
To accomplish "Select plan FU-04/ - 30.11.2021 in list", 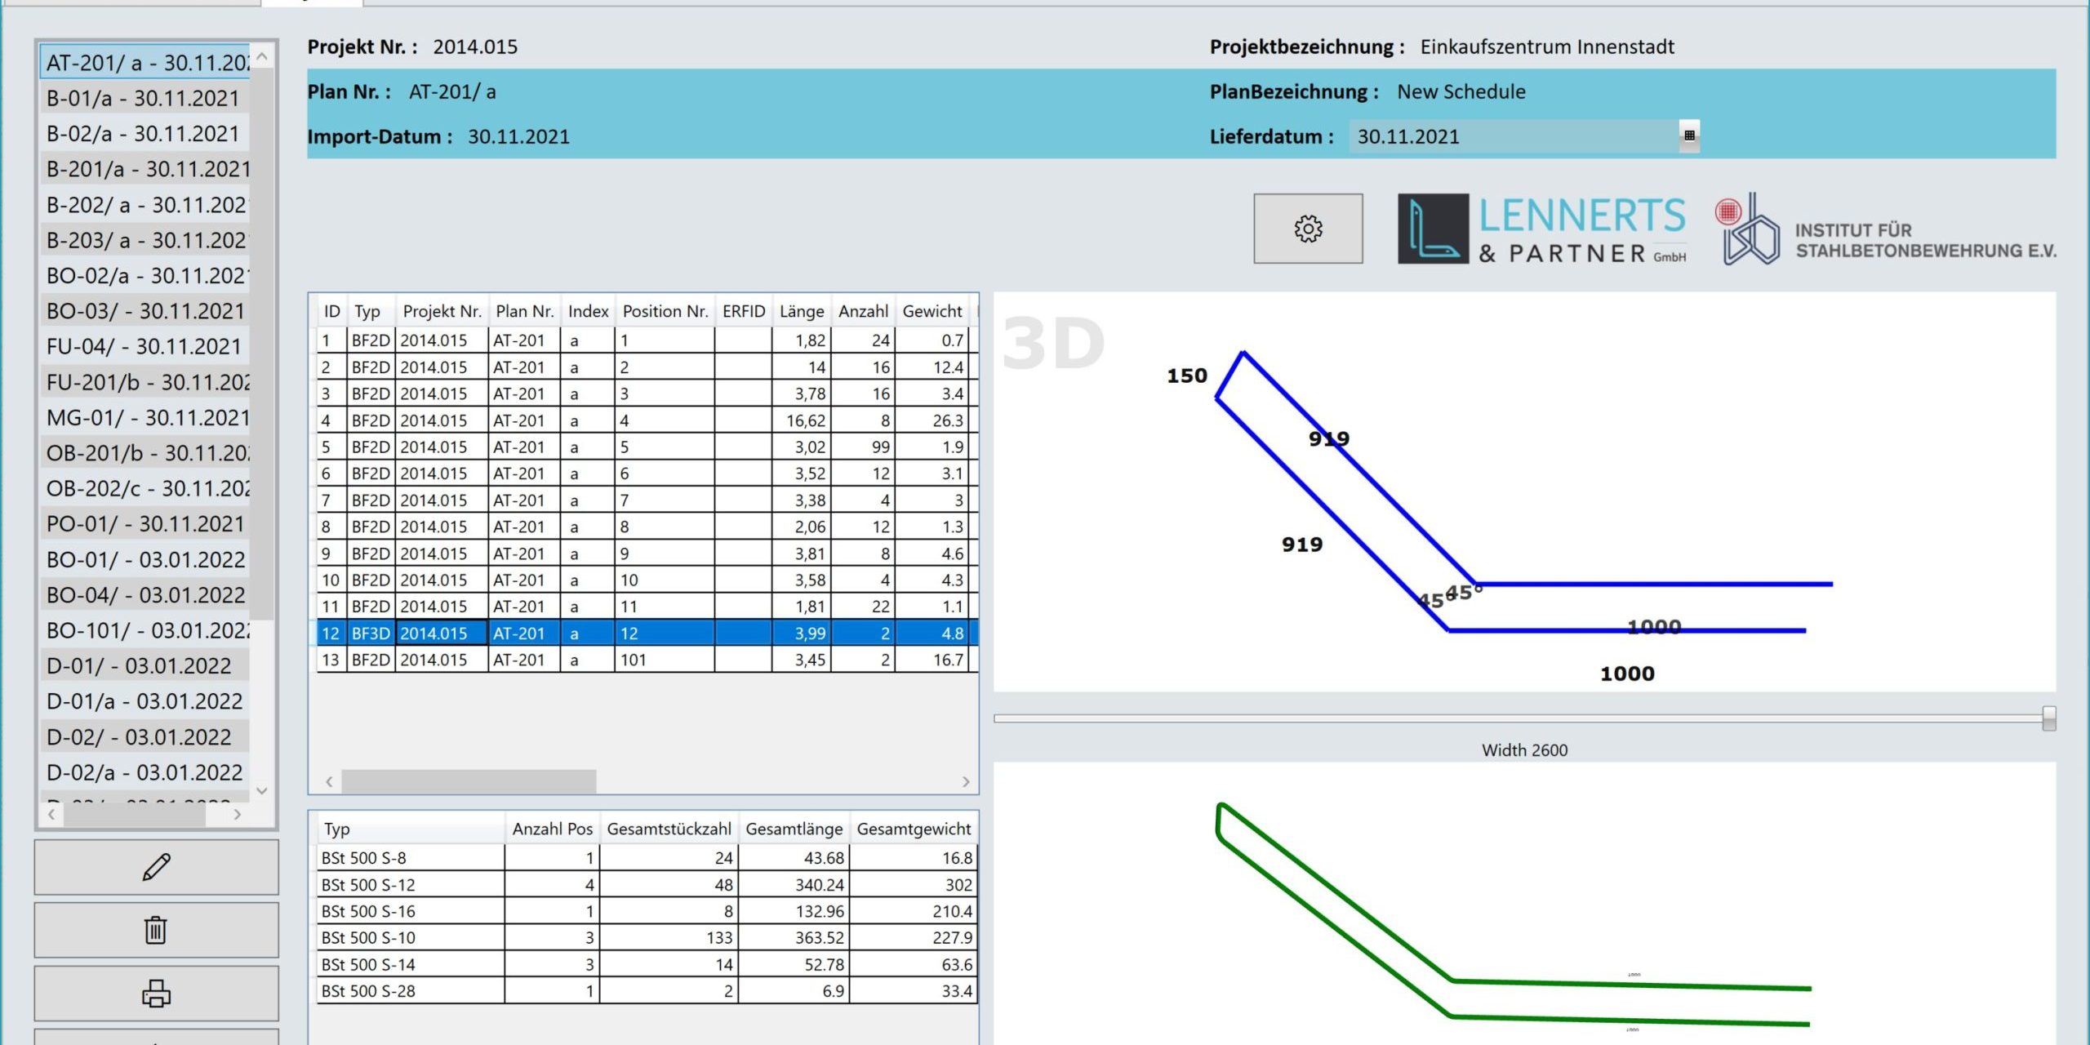I will (144, 347).
